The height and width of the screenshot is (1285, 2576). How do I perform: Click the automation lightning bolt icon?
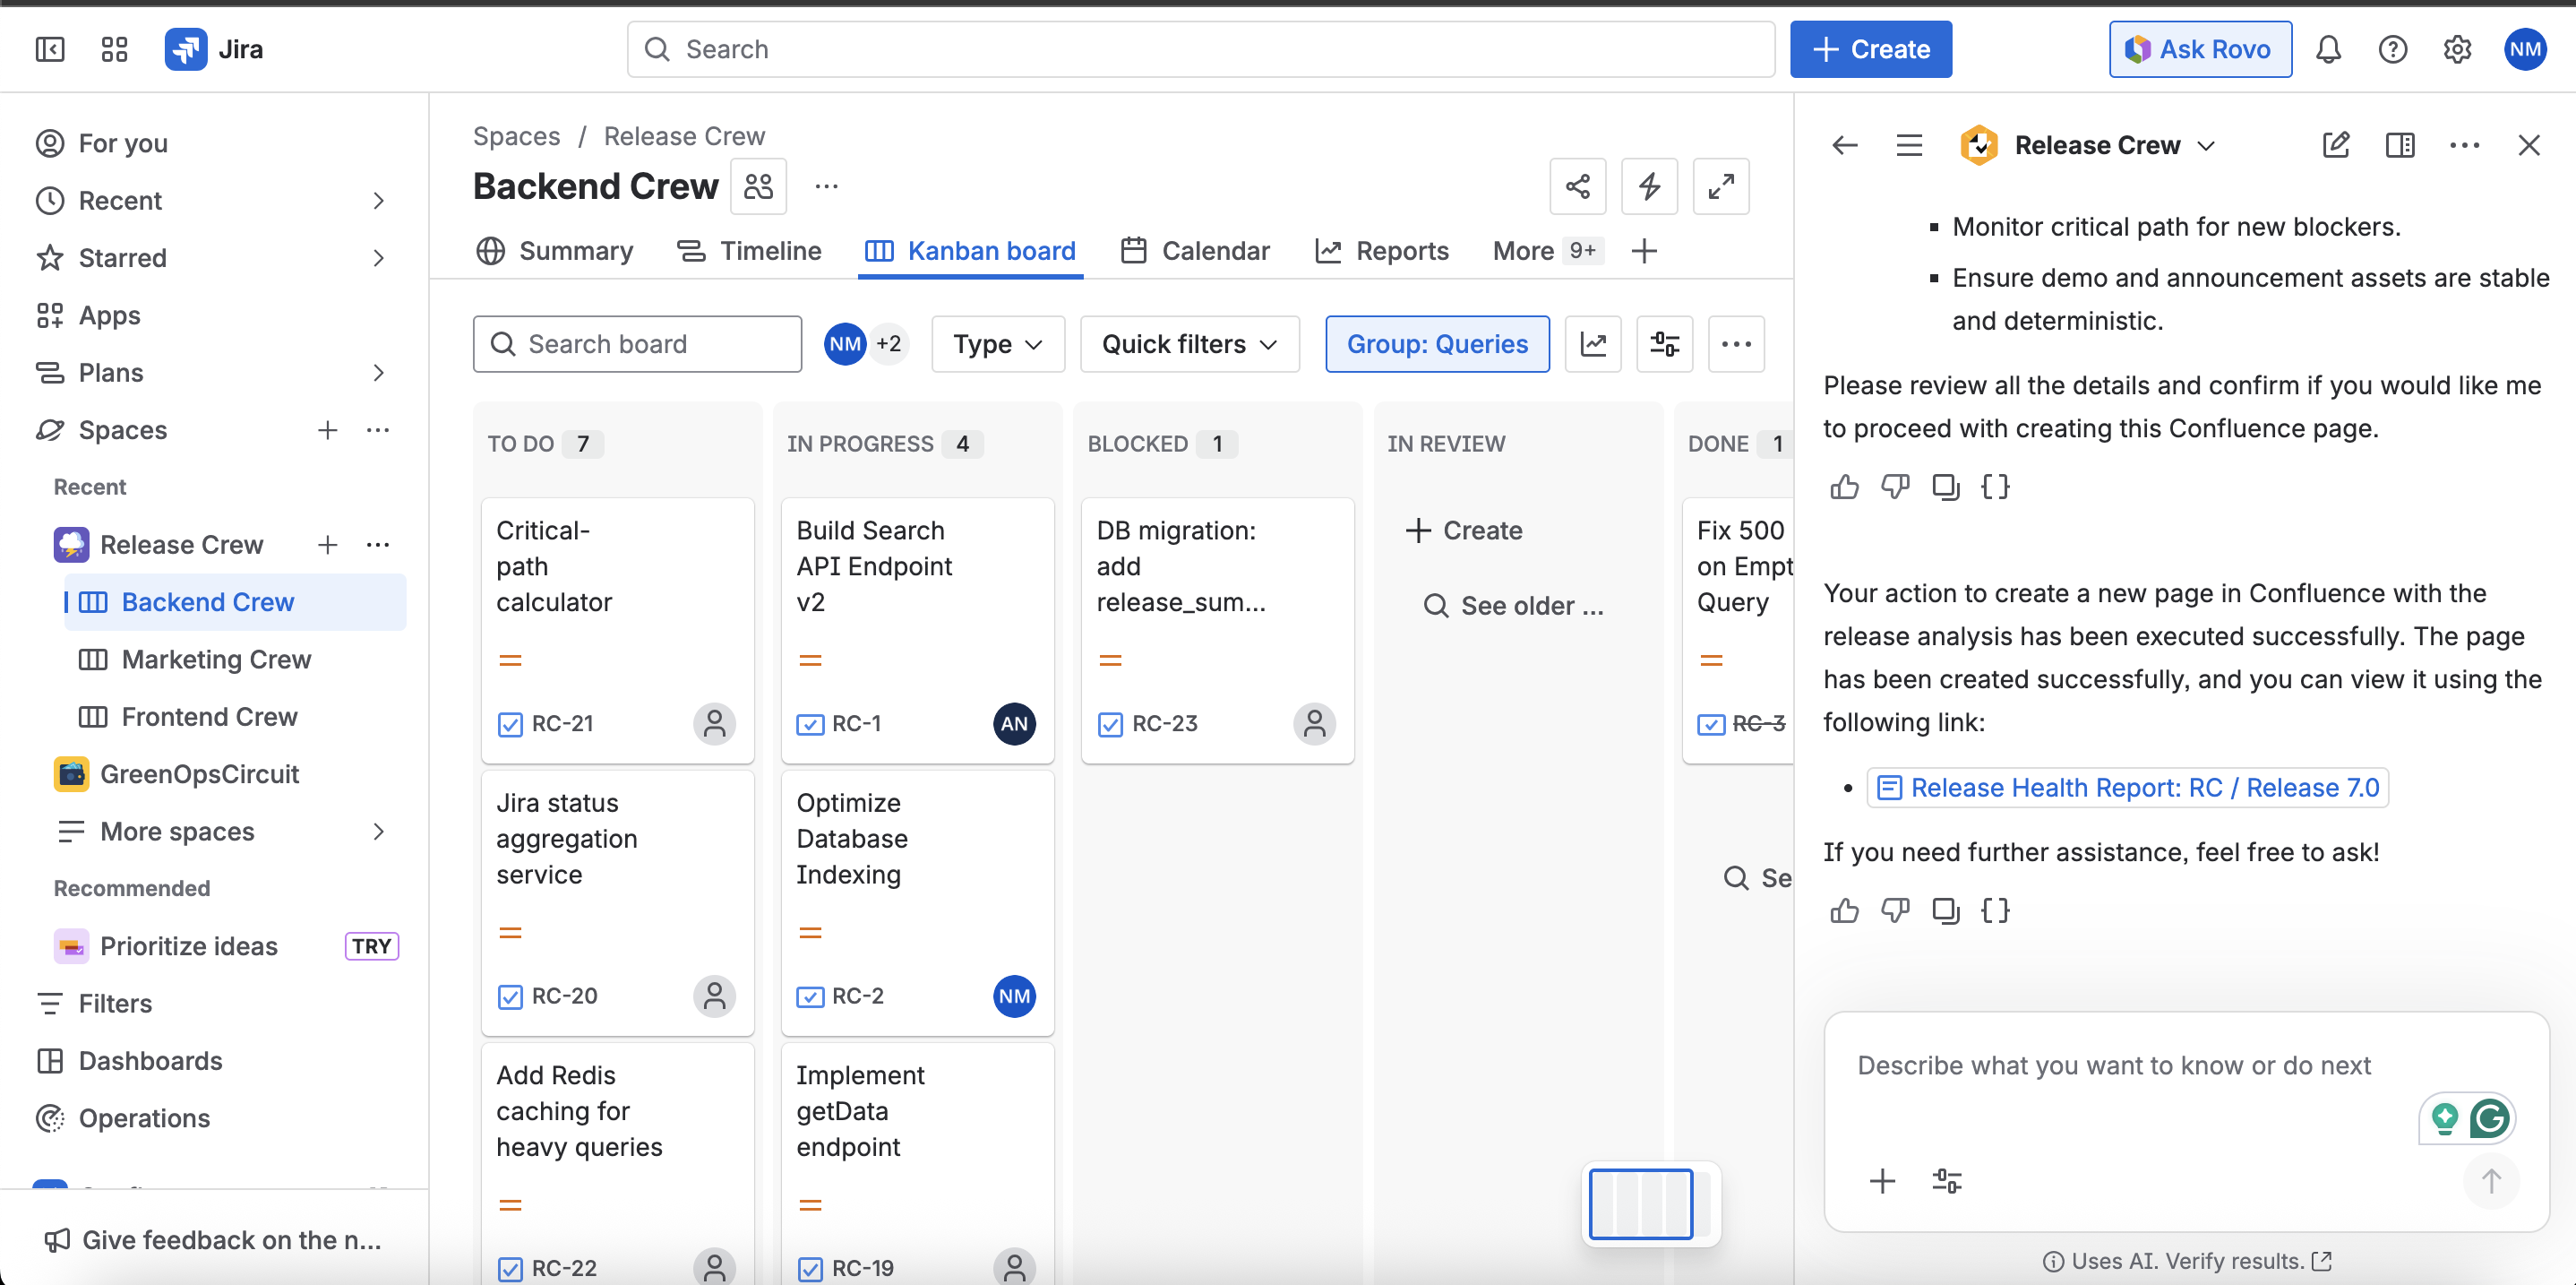tap(1649, 186)
